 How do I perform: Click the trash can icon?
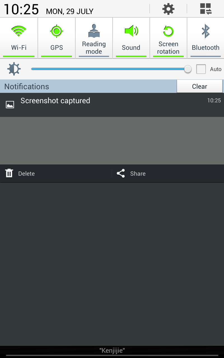tap(9, 173)
